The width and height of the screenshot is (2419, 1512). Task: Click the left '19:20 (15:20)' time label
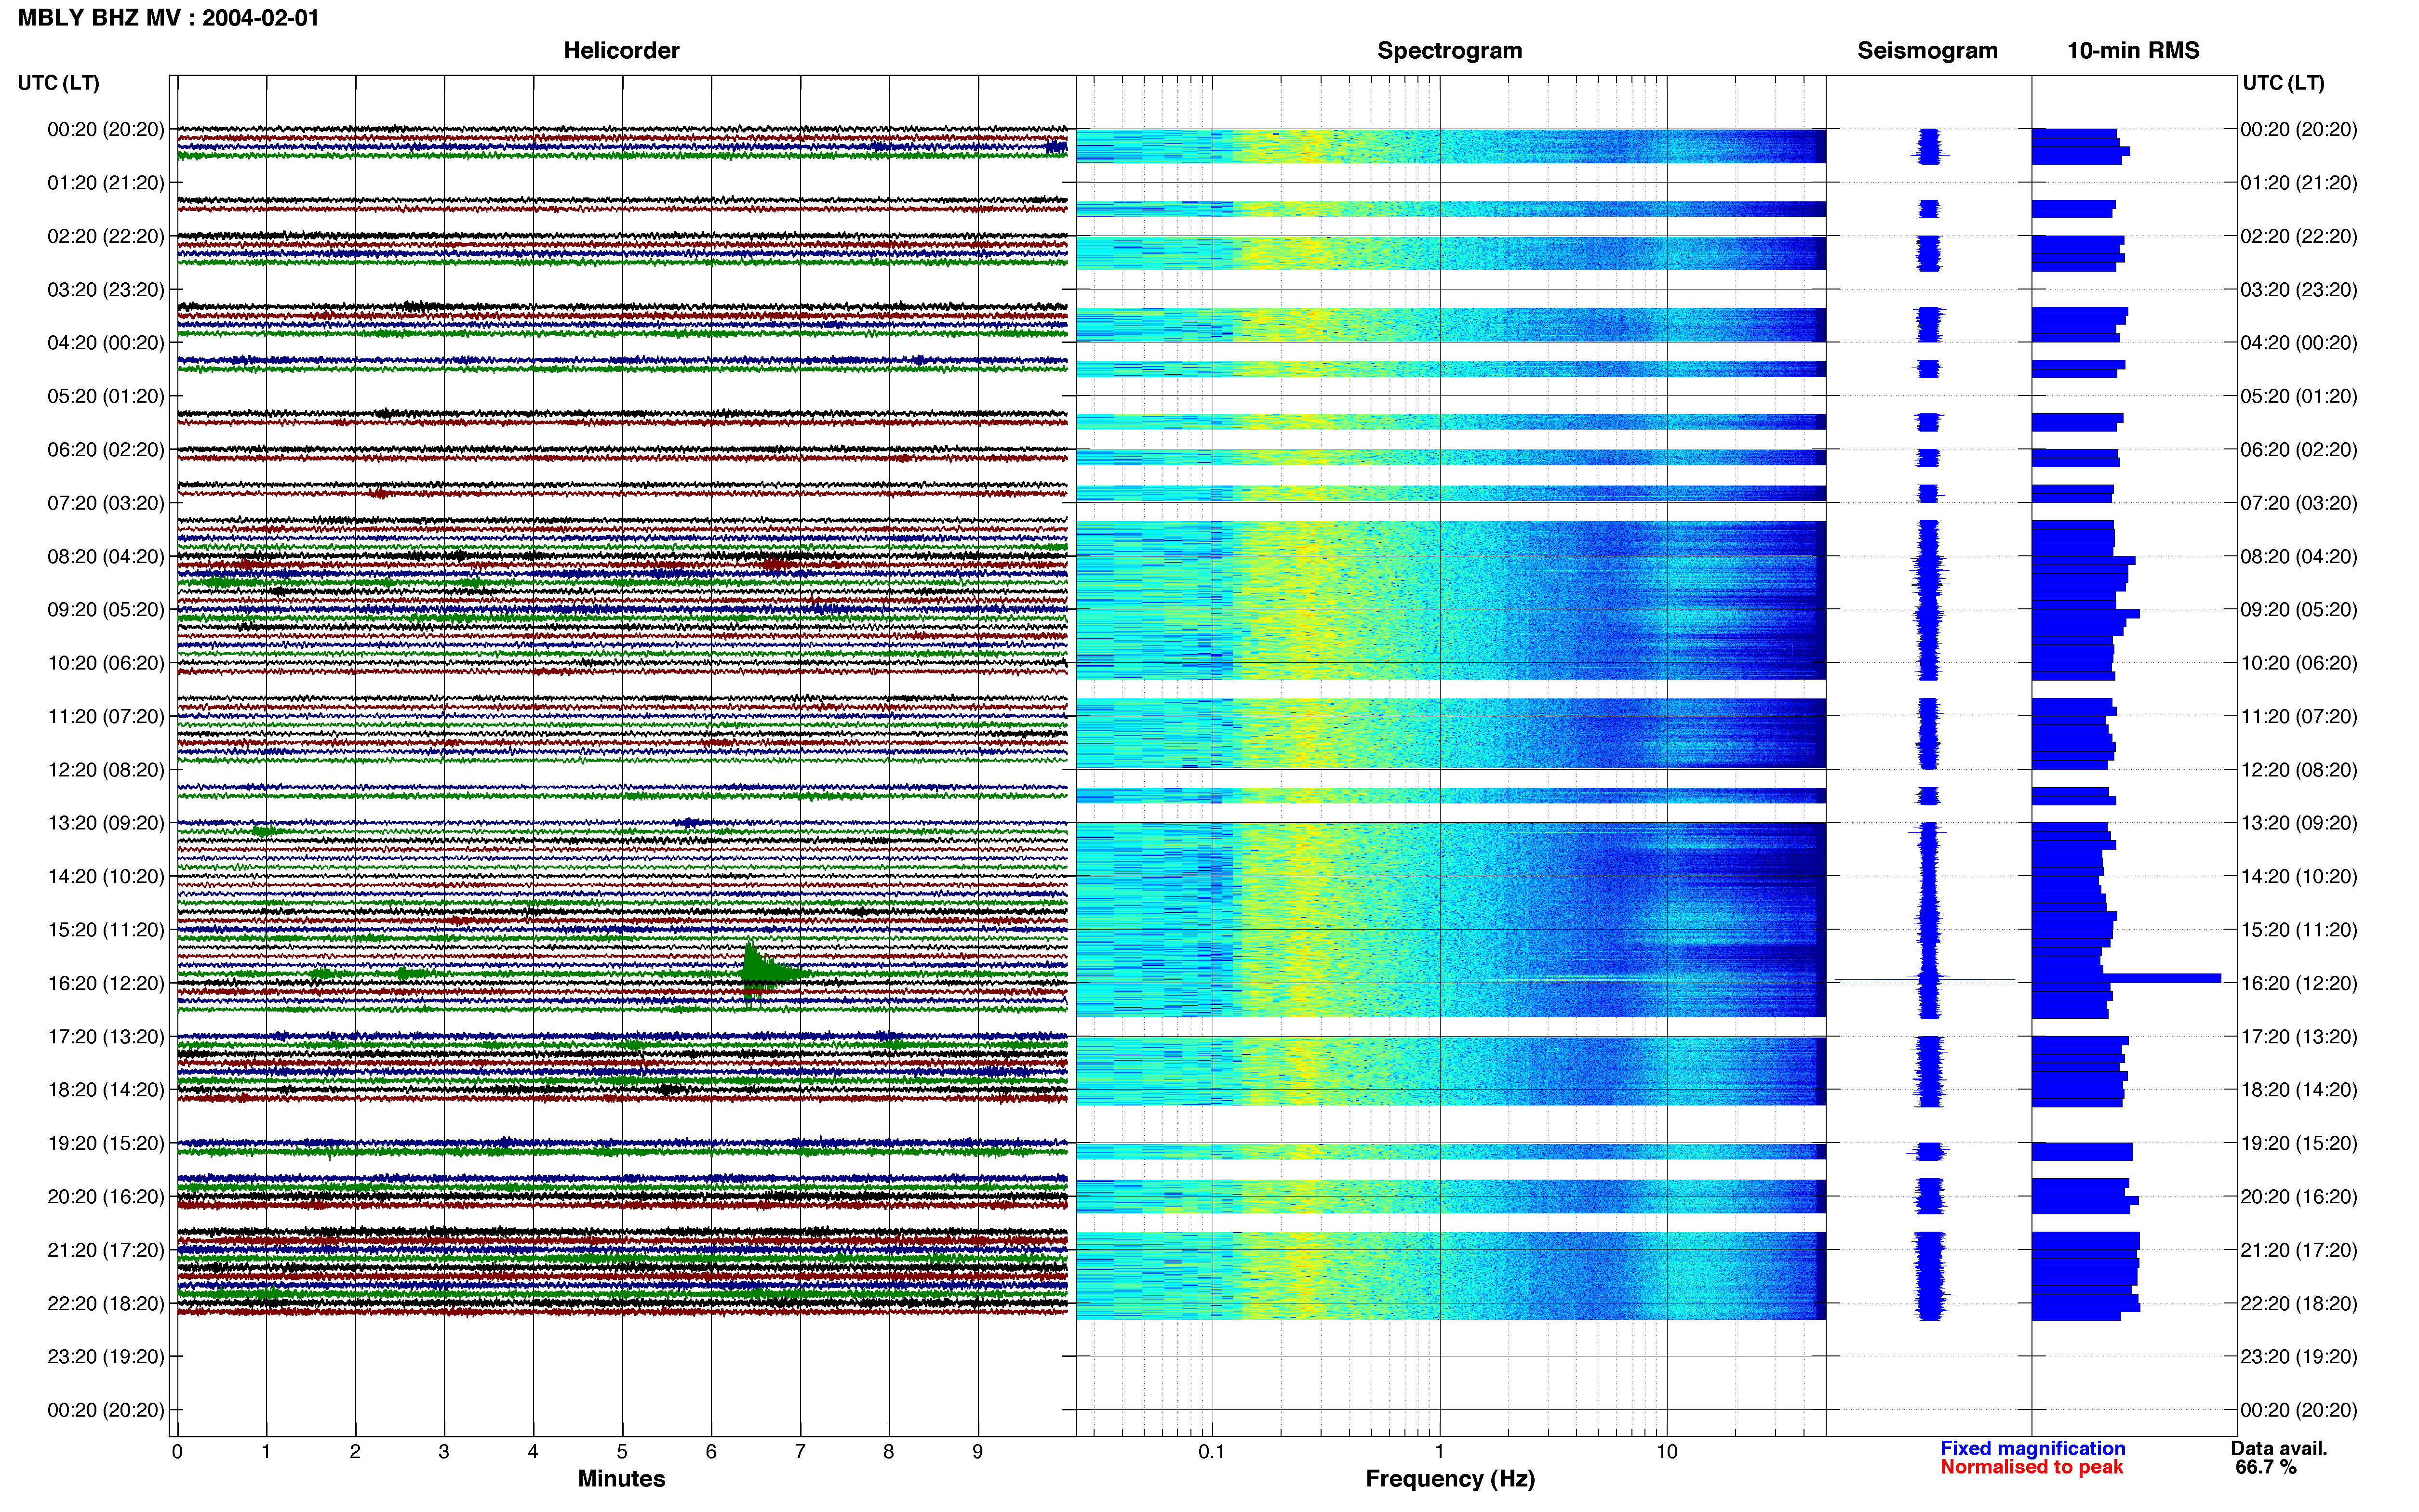pyautogui.click(x=106, y=1143)
